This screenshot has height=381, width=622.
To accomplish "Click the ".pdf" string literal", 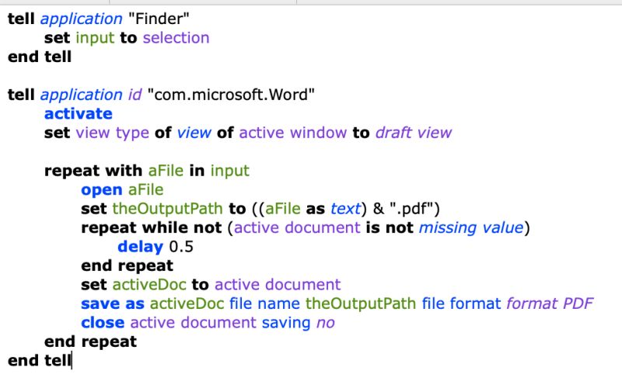I will point(412,209).
